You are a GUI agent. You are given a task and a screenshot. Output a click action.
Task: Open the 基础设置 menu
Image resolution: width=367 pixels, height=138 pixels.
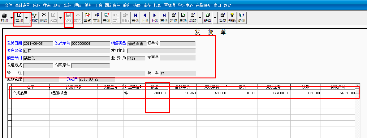(x=22, y=5)
